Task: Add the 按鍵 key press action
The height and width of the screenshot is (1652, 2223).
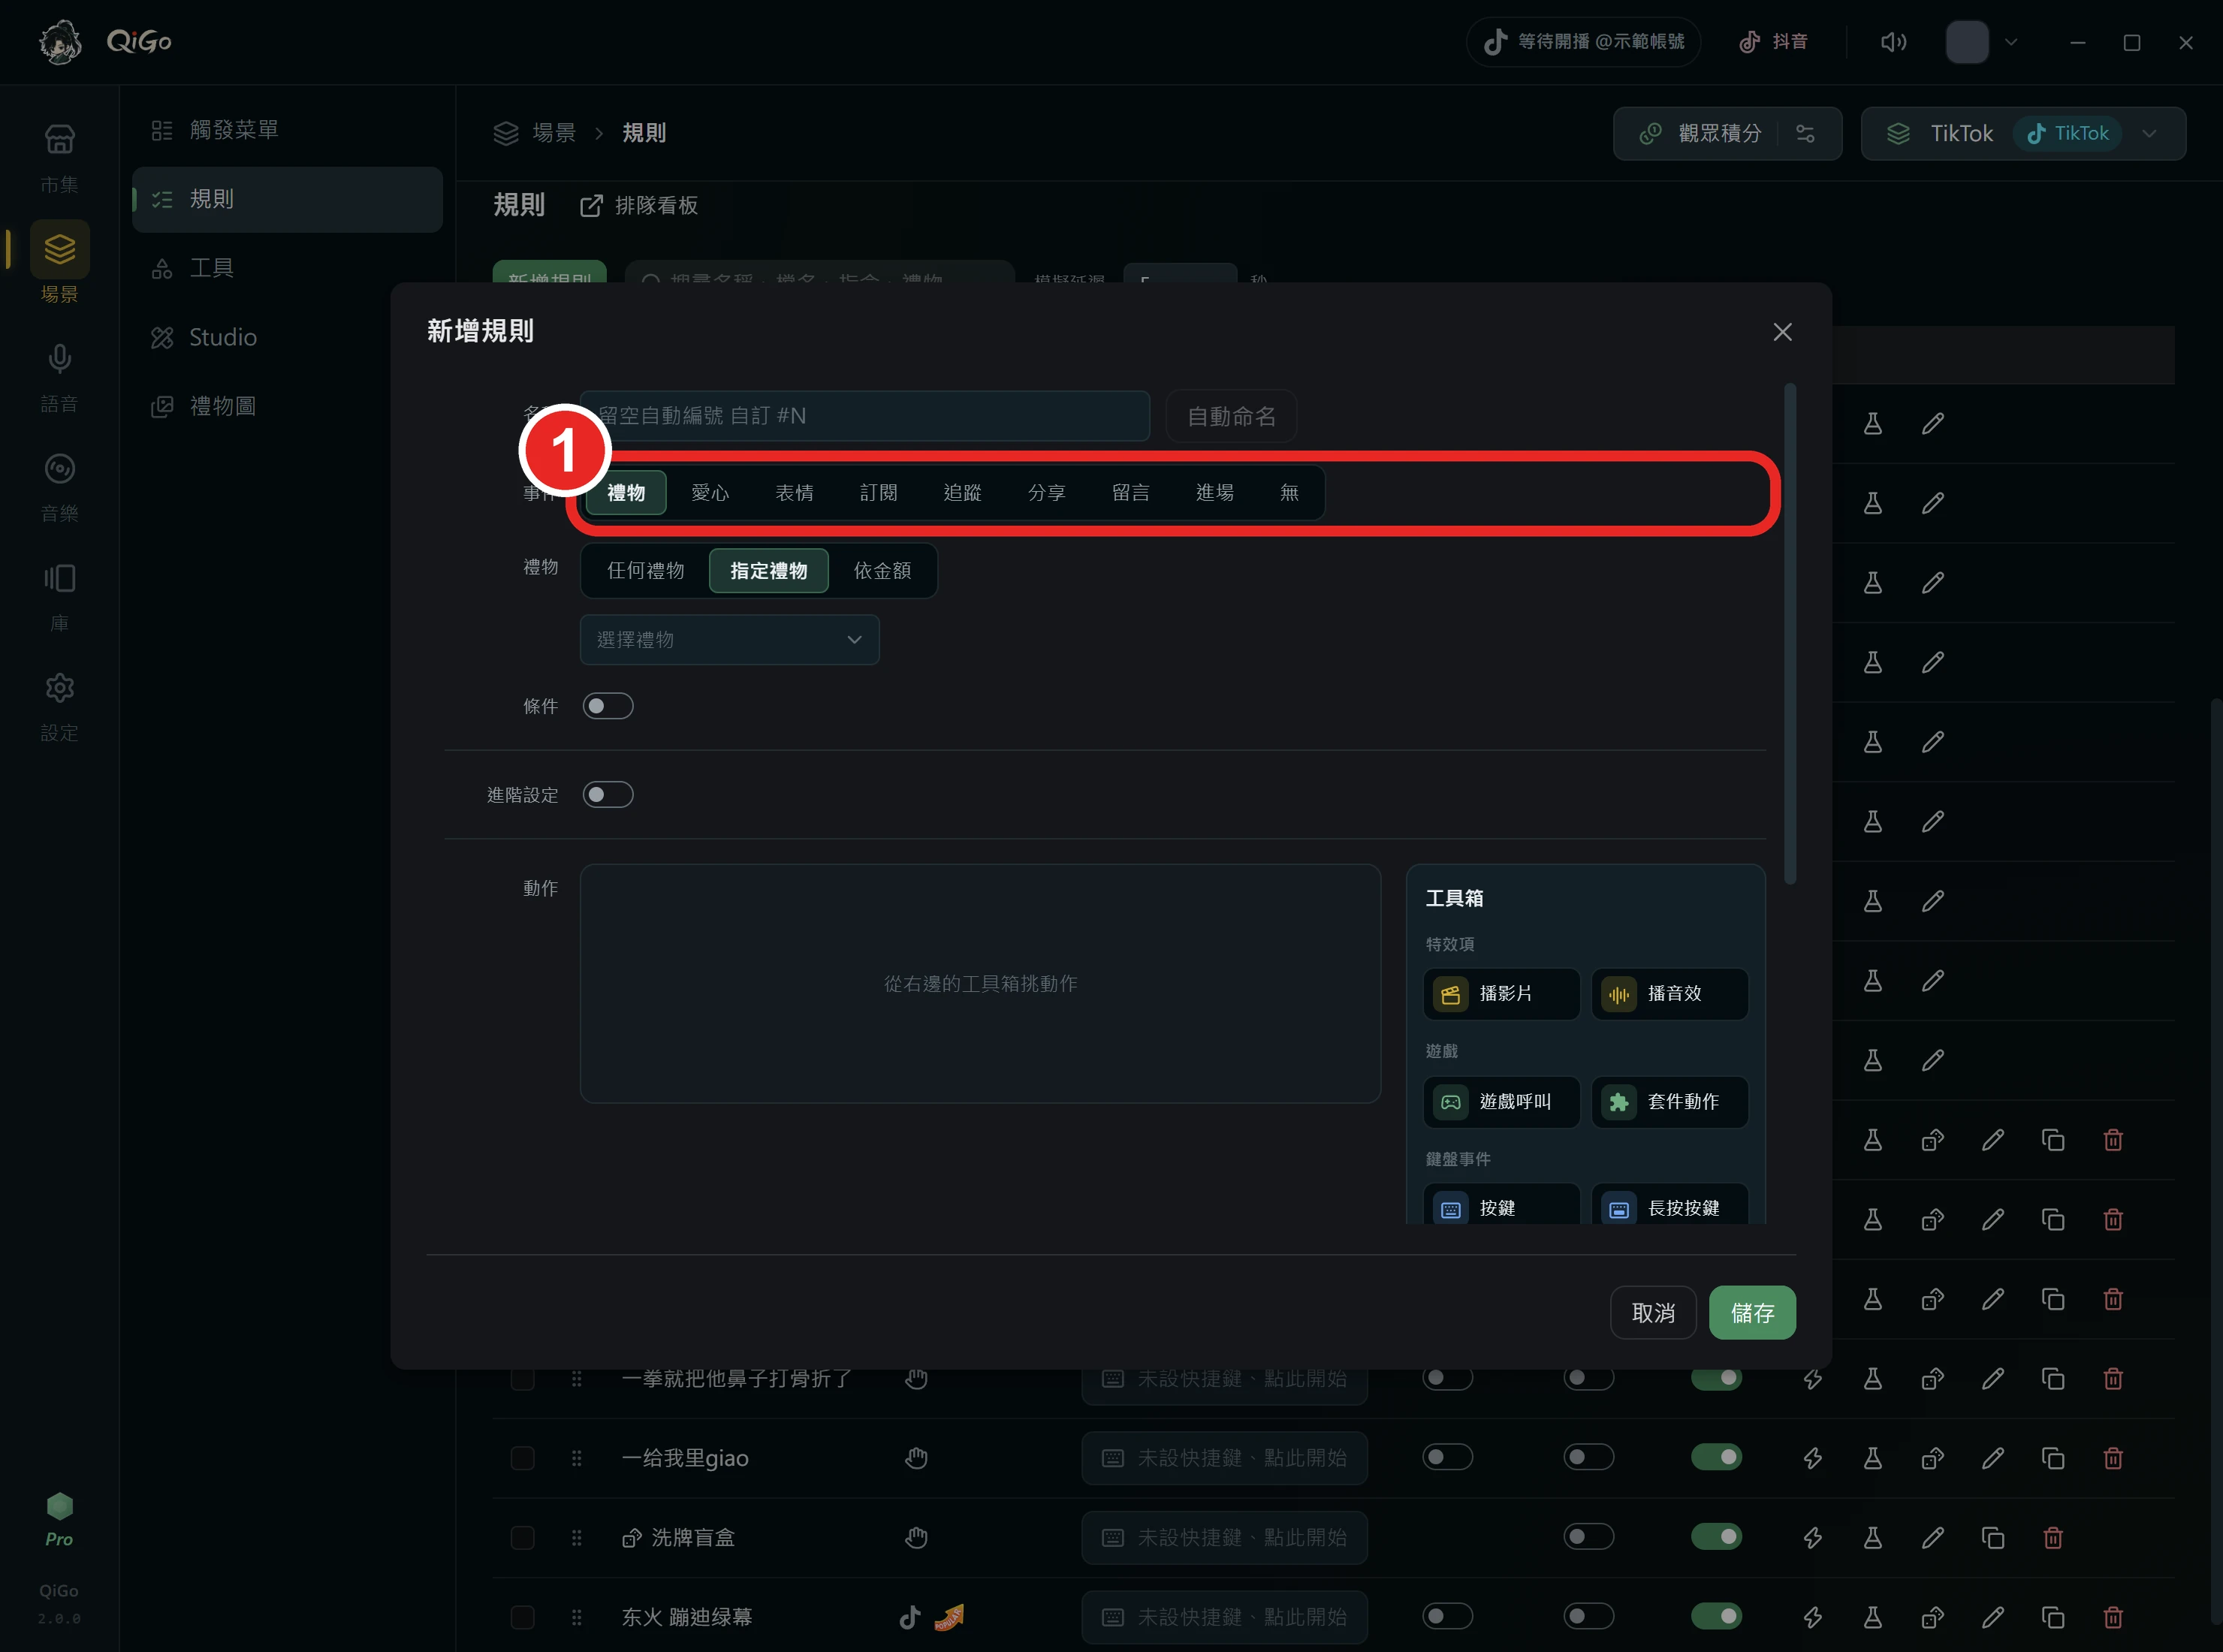Action: click(x=1501, y=1205)
